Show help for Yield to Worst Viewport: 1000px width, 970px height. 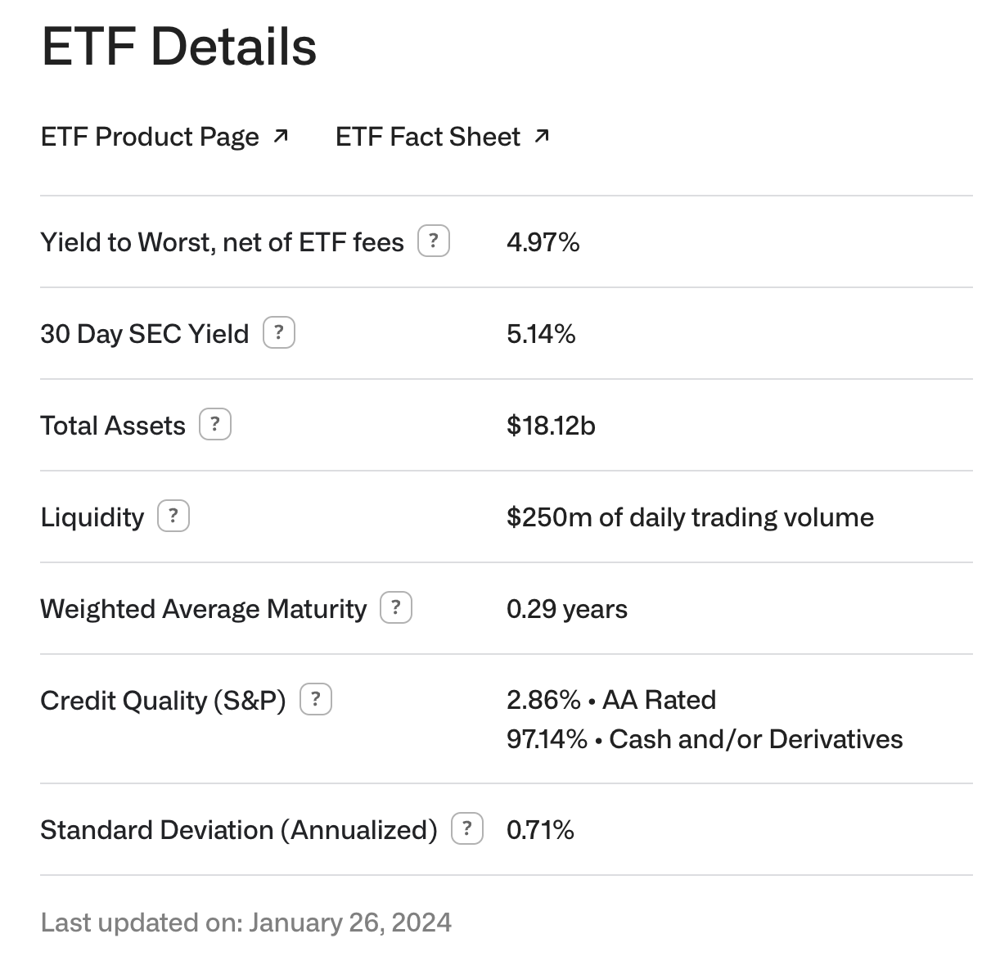[x=434, y=241]
